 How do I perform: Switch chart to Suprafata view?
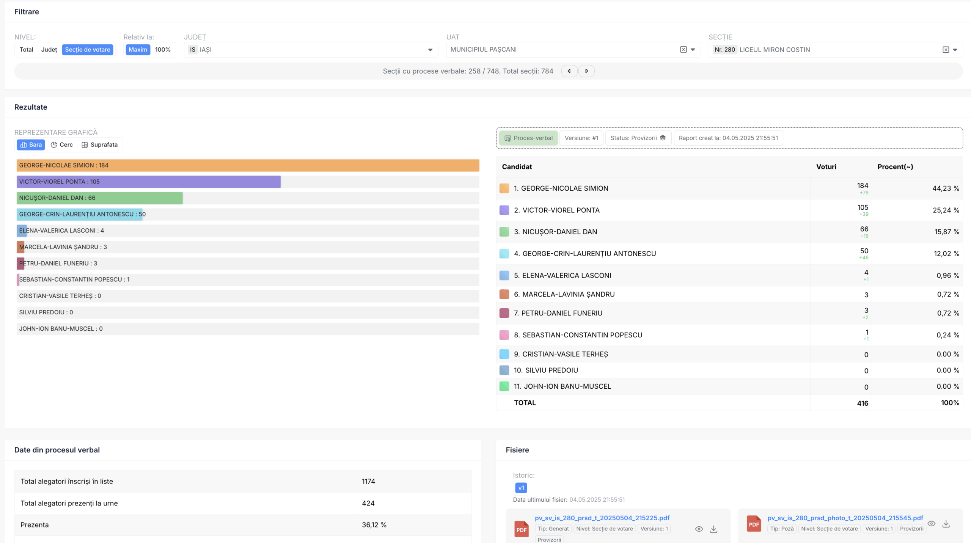point(100,144)
